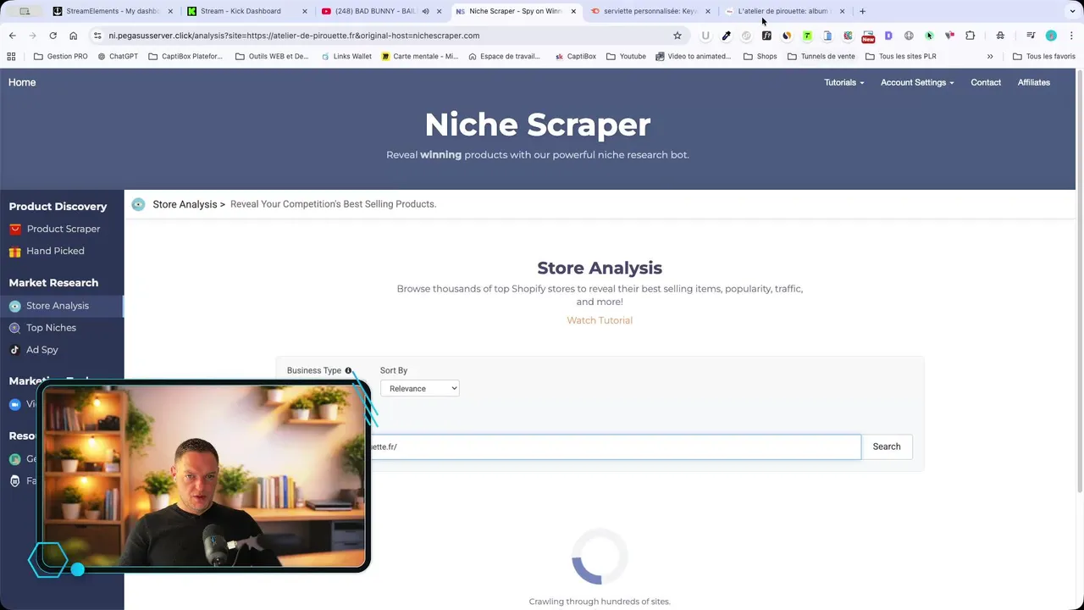Viewport: 1084px width, 610px height.
Task: Go to Home in the site header
Action: click(22, 82)
